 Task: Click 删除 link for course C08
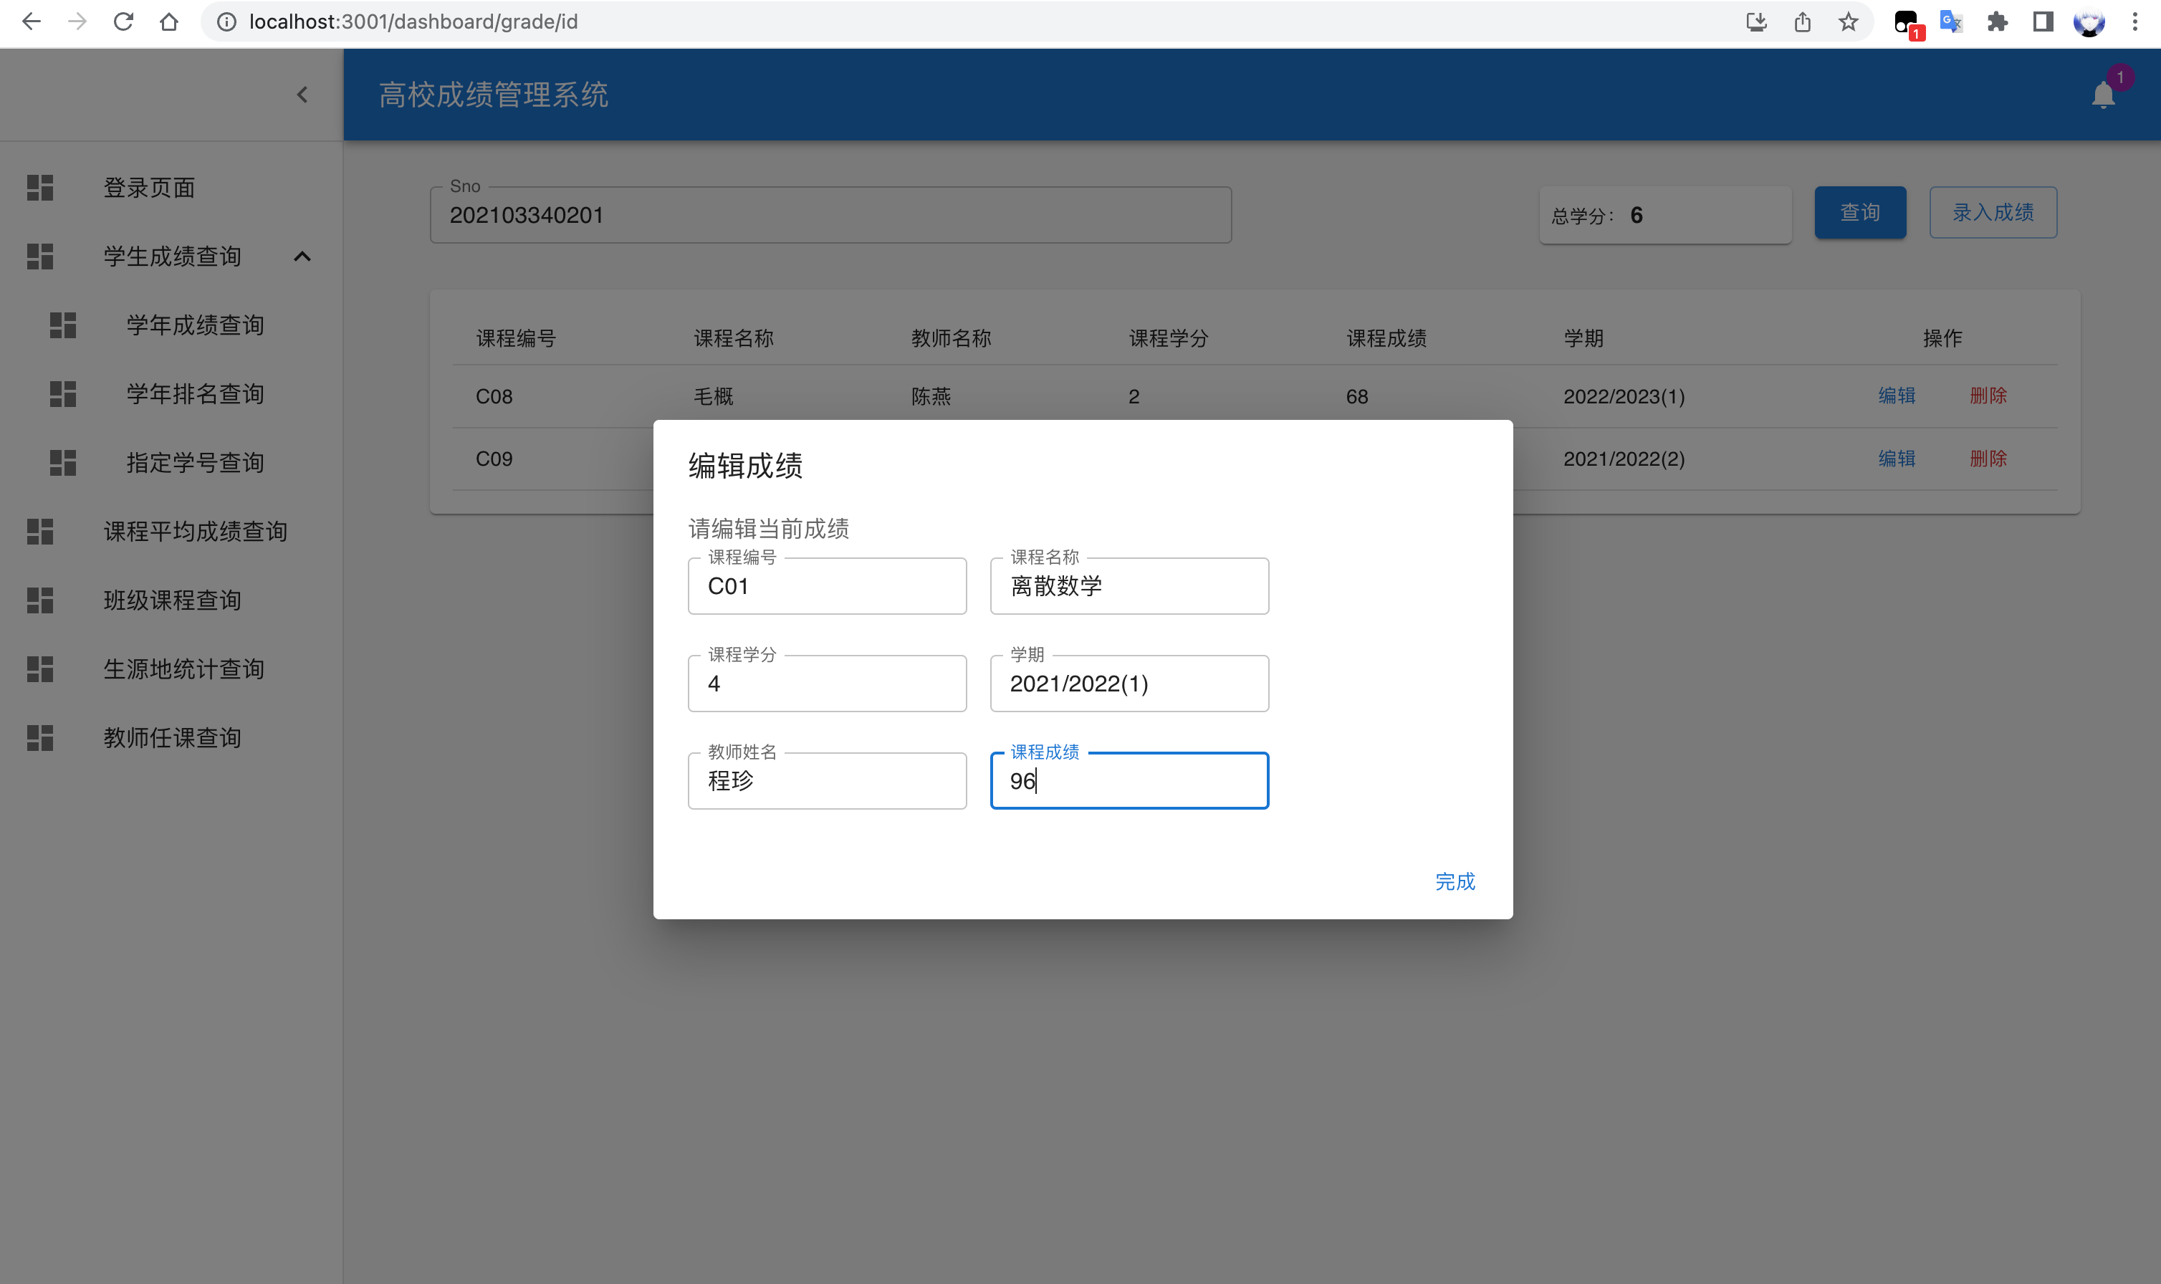(x=1987, y=396)
